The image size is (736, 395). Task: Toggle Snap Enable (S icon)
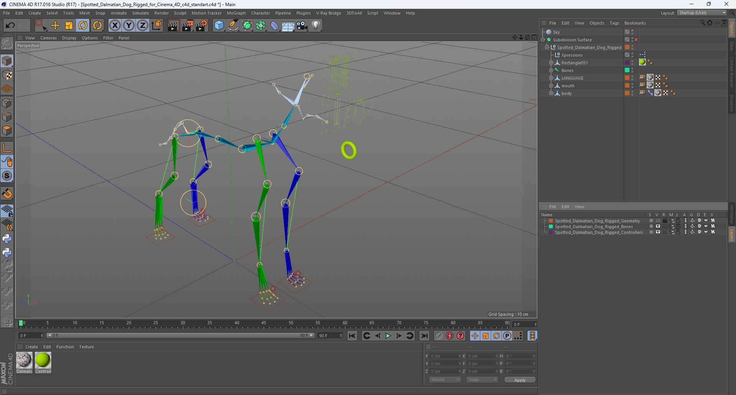7,176
